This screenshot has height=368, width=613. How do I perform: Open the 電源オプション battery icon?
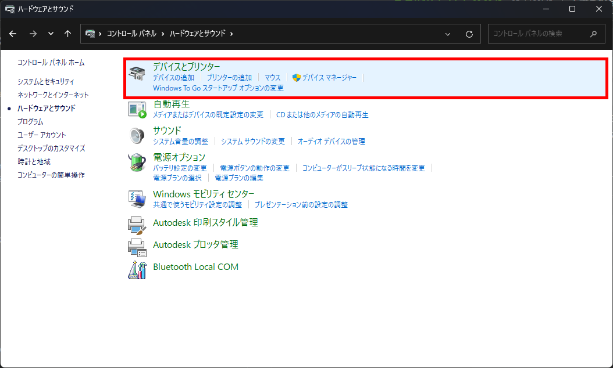pyautogui.click(x=137, y=163)
